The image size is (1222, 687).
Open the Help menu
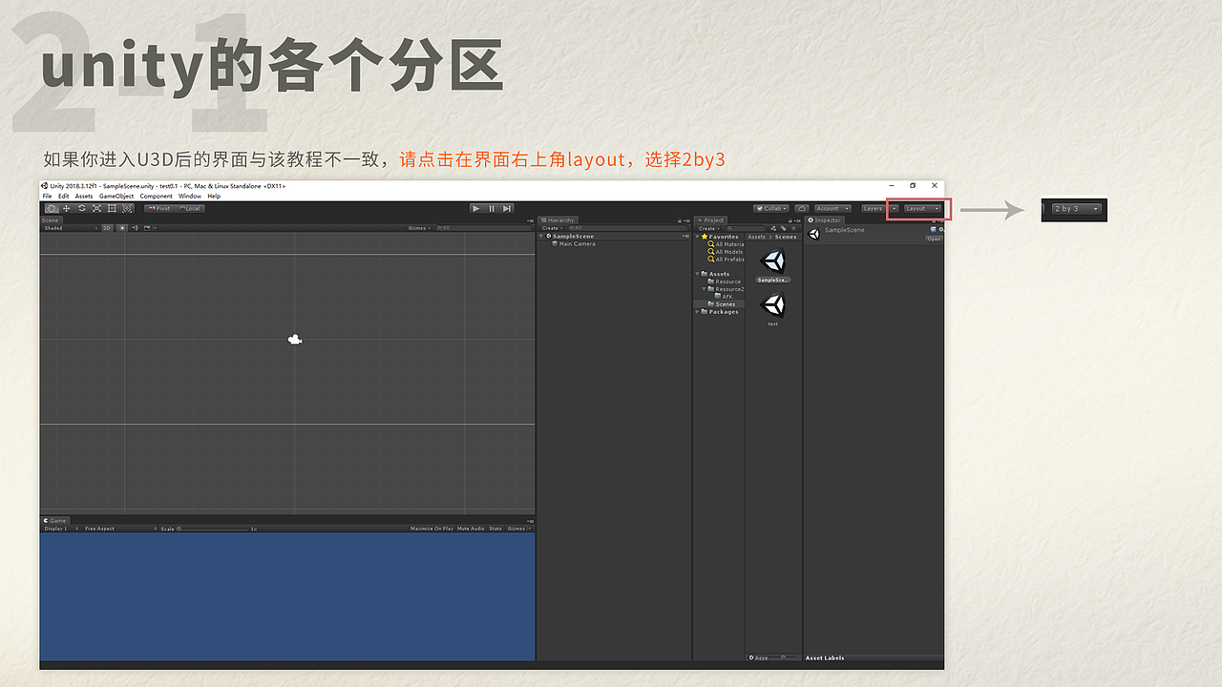214,196
